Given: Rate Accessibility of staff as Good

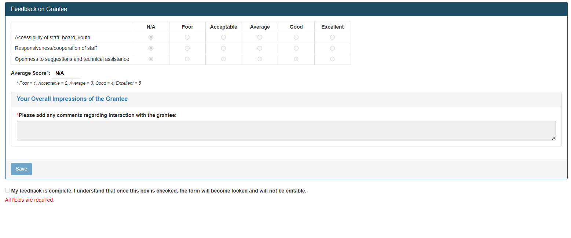Looking at the screenshot, I should [296, 37].
